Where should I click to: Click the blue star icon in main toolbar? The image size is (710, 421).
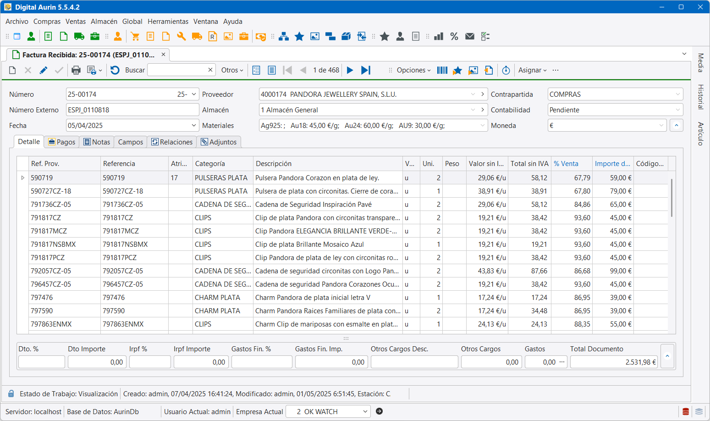coord(299,36)
